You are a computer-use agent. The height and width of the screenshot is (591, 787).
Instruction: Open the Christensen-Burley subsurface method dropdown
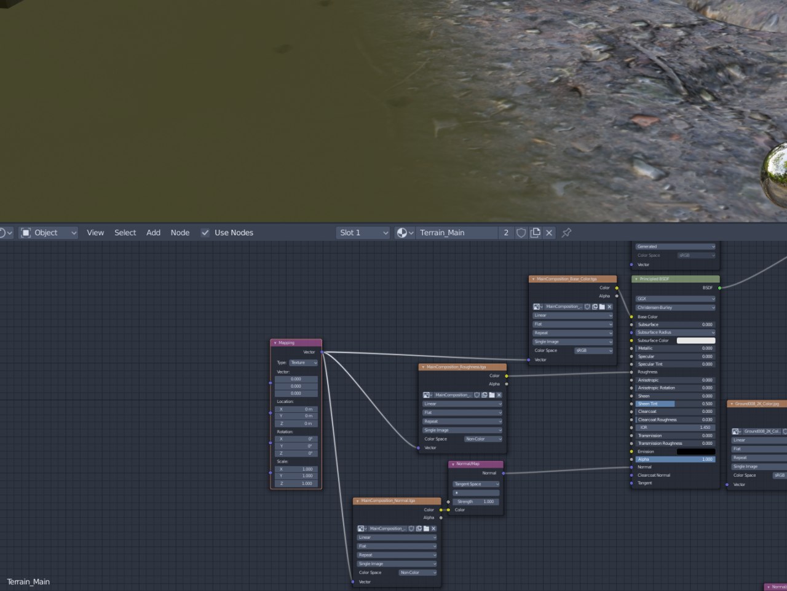(676, 307)
